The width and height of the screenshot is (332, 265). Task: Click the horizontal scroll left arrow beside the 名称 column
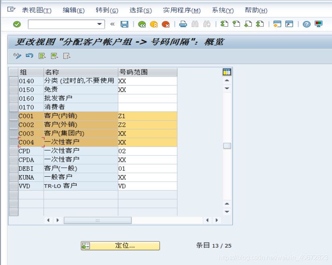click(48, 220)
